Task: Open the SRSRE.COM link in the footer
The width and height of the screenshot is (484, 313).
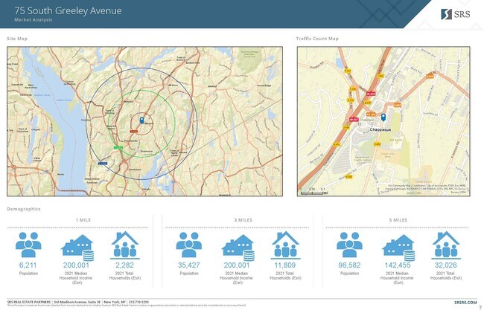Action: tap(466, 303)
